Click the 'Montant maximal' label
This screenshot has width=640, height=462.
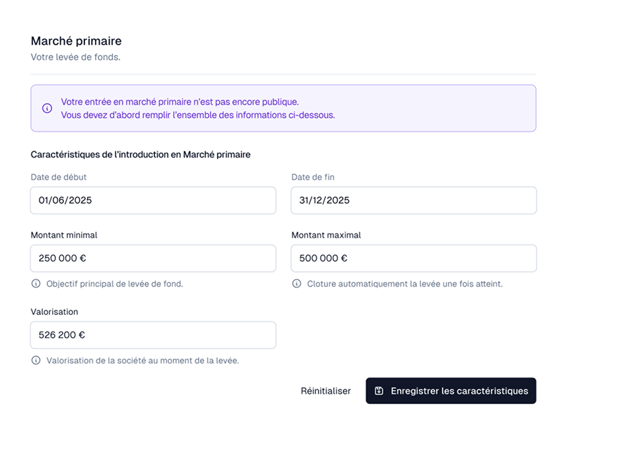tap(326, 235)
